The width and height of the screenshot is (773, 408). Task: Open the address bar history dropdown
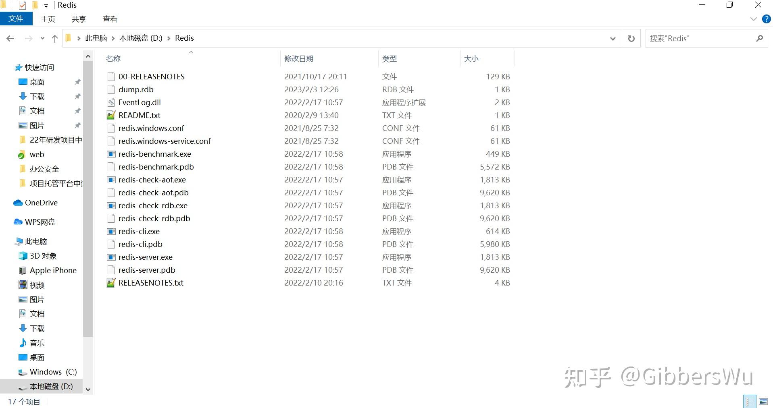(x=613, y=38)
